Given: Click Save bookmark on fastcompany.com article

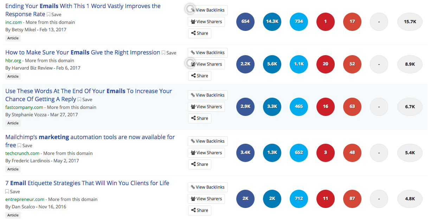Looking at the screenshot, I should 85,99.
